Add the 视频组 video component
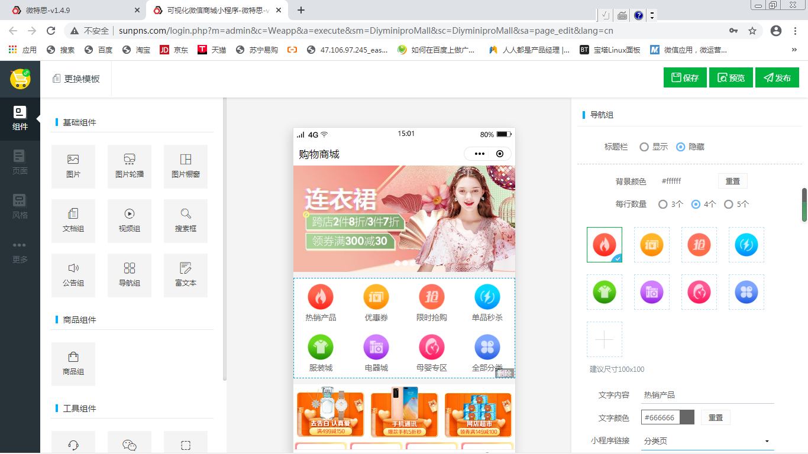This screenshot has height=454, width=808. (130, 221)
